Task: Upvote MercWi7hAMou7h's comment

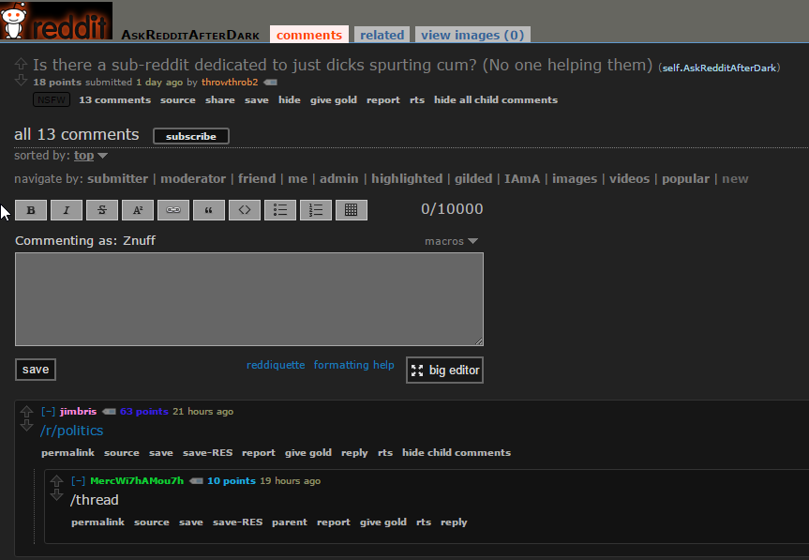Action: click(56, 481)
